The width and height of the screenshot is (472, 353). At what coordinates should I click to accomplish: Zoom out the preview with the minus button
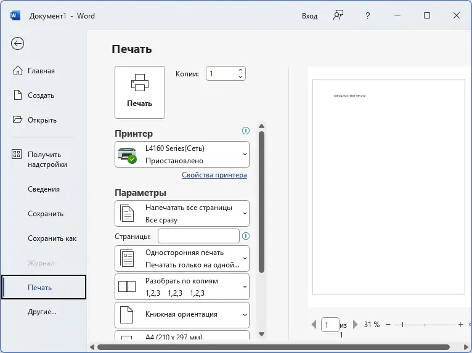pos(388,325)
